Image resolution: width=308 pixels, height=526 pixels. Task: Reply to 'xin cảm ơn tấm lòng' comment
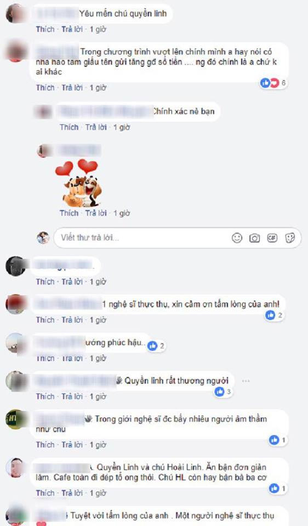click(72, 319)
